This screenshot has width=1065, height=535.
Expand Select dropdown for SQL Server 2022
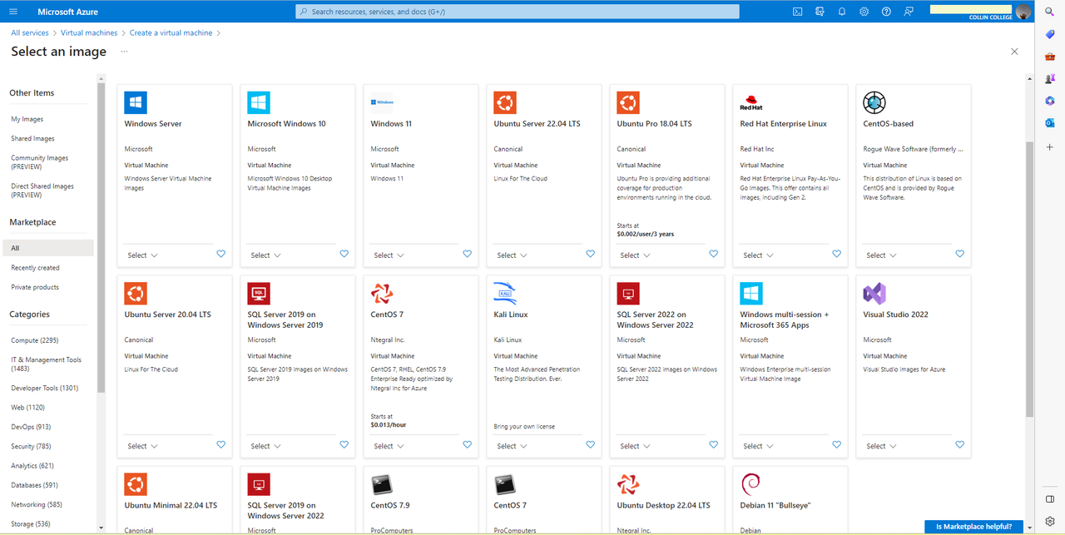pos(635,446)
